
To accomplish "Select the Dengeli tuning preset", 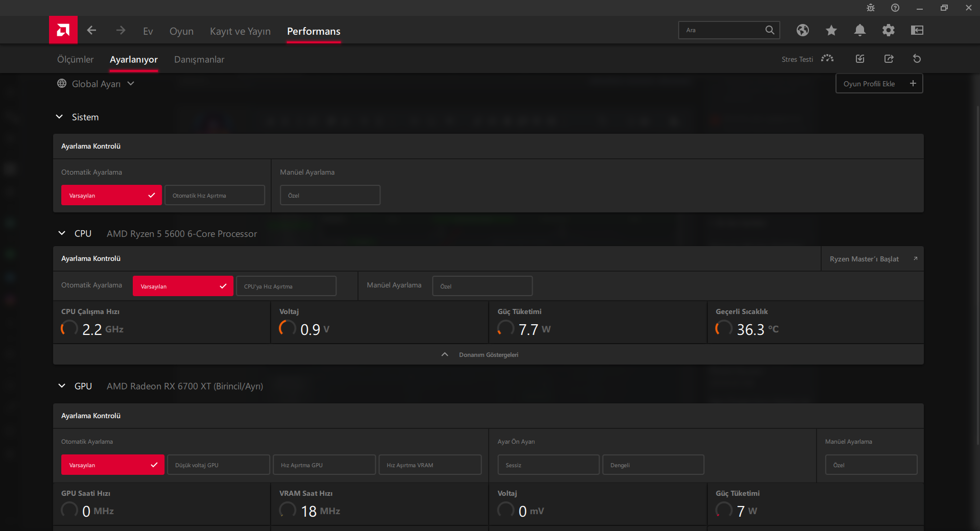I will 653,465.
